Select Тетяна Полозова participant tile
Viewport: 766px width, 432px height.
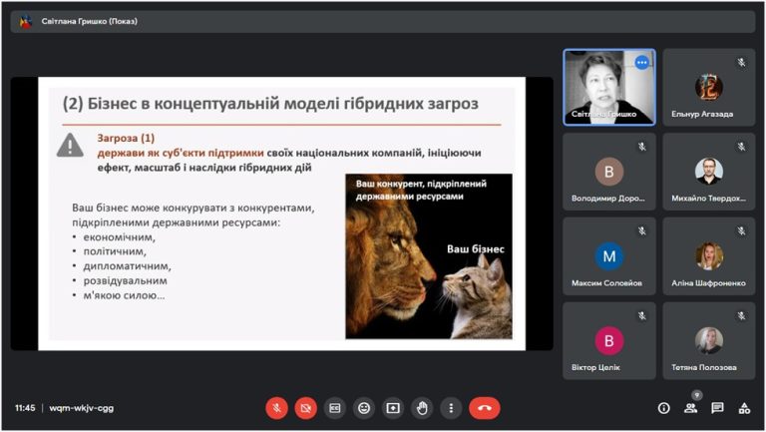pos(709,340)
